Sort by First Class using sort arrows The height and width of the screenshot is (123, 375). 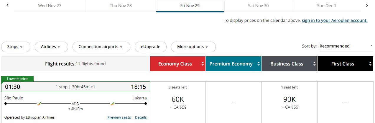(x=370, y=64)
